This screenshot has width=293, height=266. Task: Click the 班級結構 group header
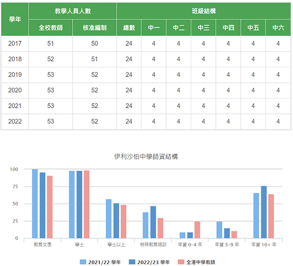[204, 11]
